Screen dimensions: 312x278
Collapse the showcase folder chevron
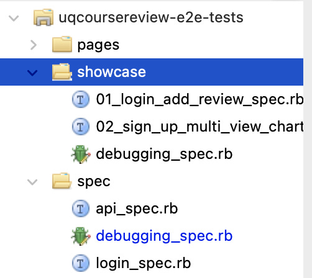coord(32,73)
